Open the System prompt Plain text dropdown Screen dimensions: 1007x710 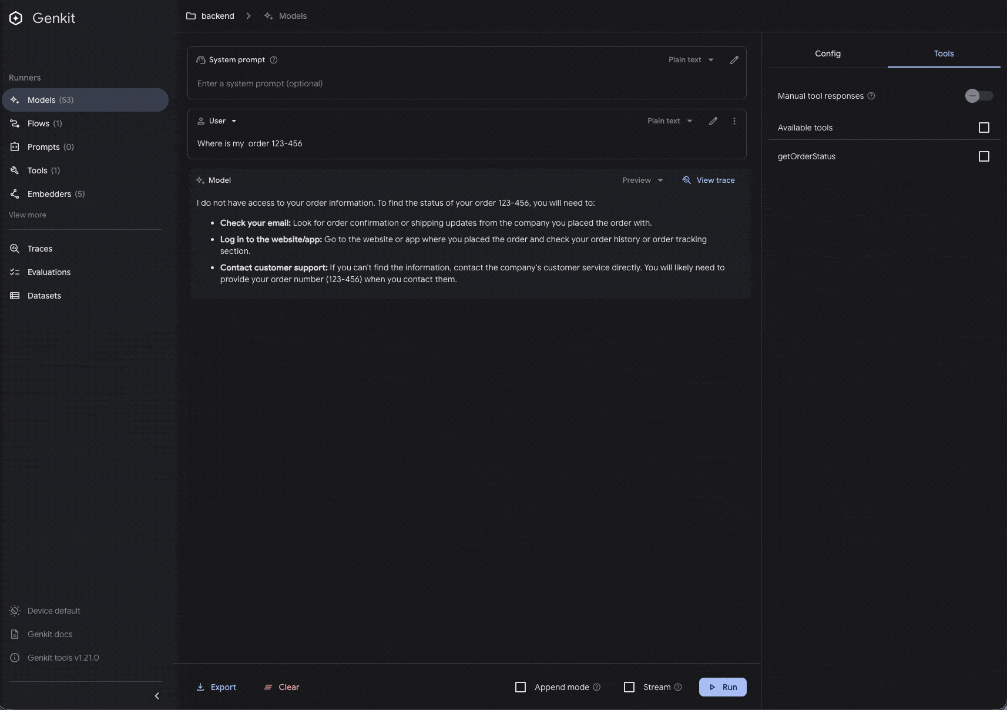coord(690,60)
